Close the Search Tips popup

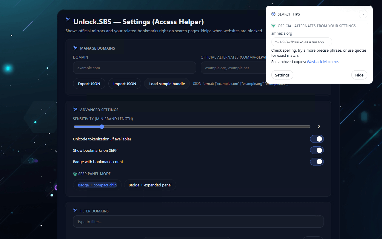point(363,14)
